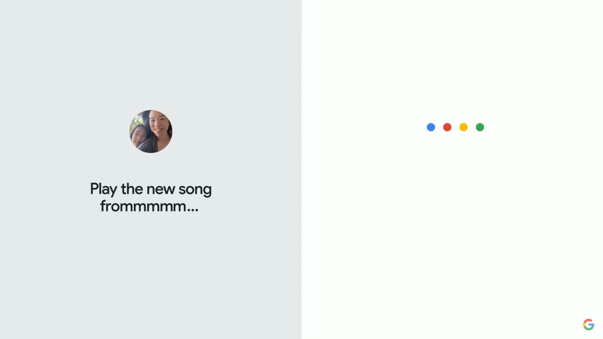Open the circular profile photo
Screen dimensions: 603x339
pos(151,131)
